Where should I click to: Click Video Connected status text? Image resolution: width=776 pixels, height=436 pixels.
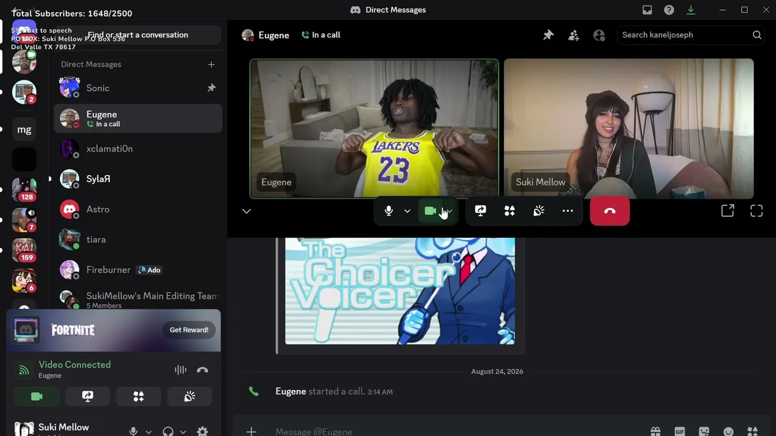tap(75, 365)
